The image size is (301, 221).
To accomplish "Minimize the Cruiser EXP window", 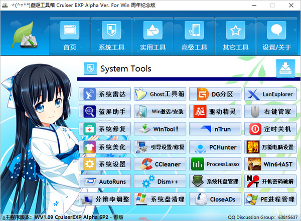I will click(254, 5).
